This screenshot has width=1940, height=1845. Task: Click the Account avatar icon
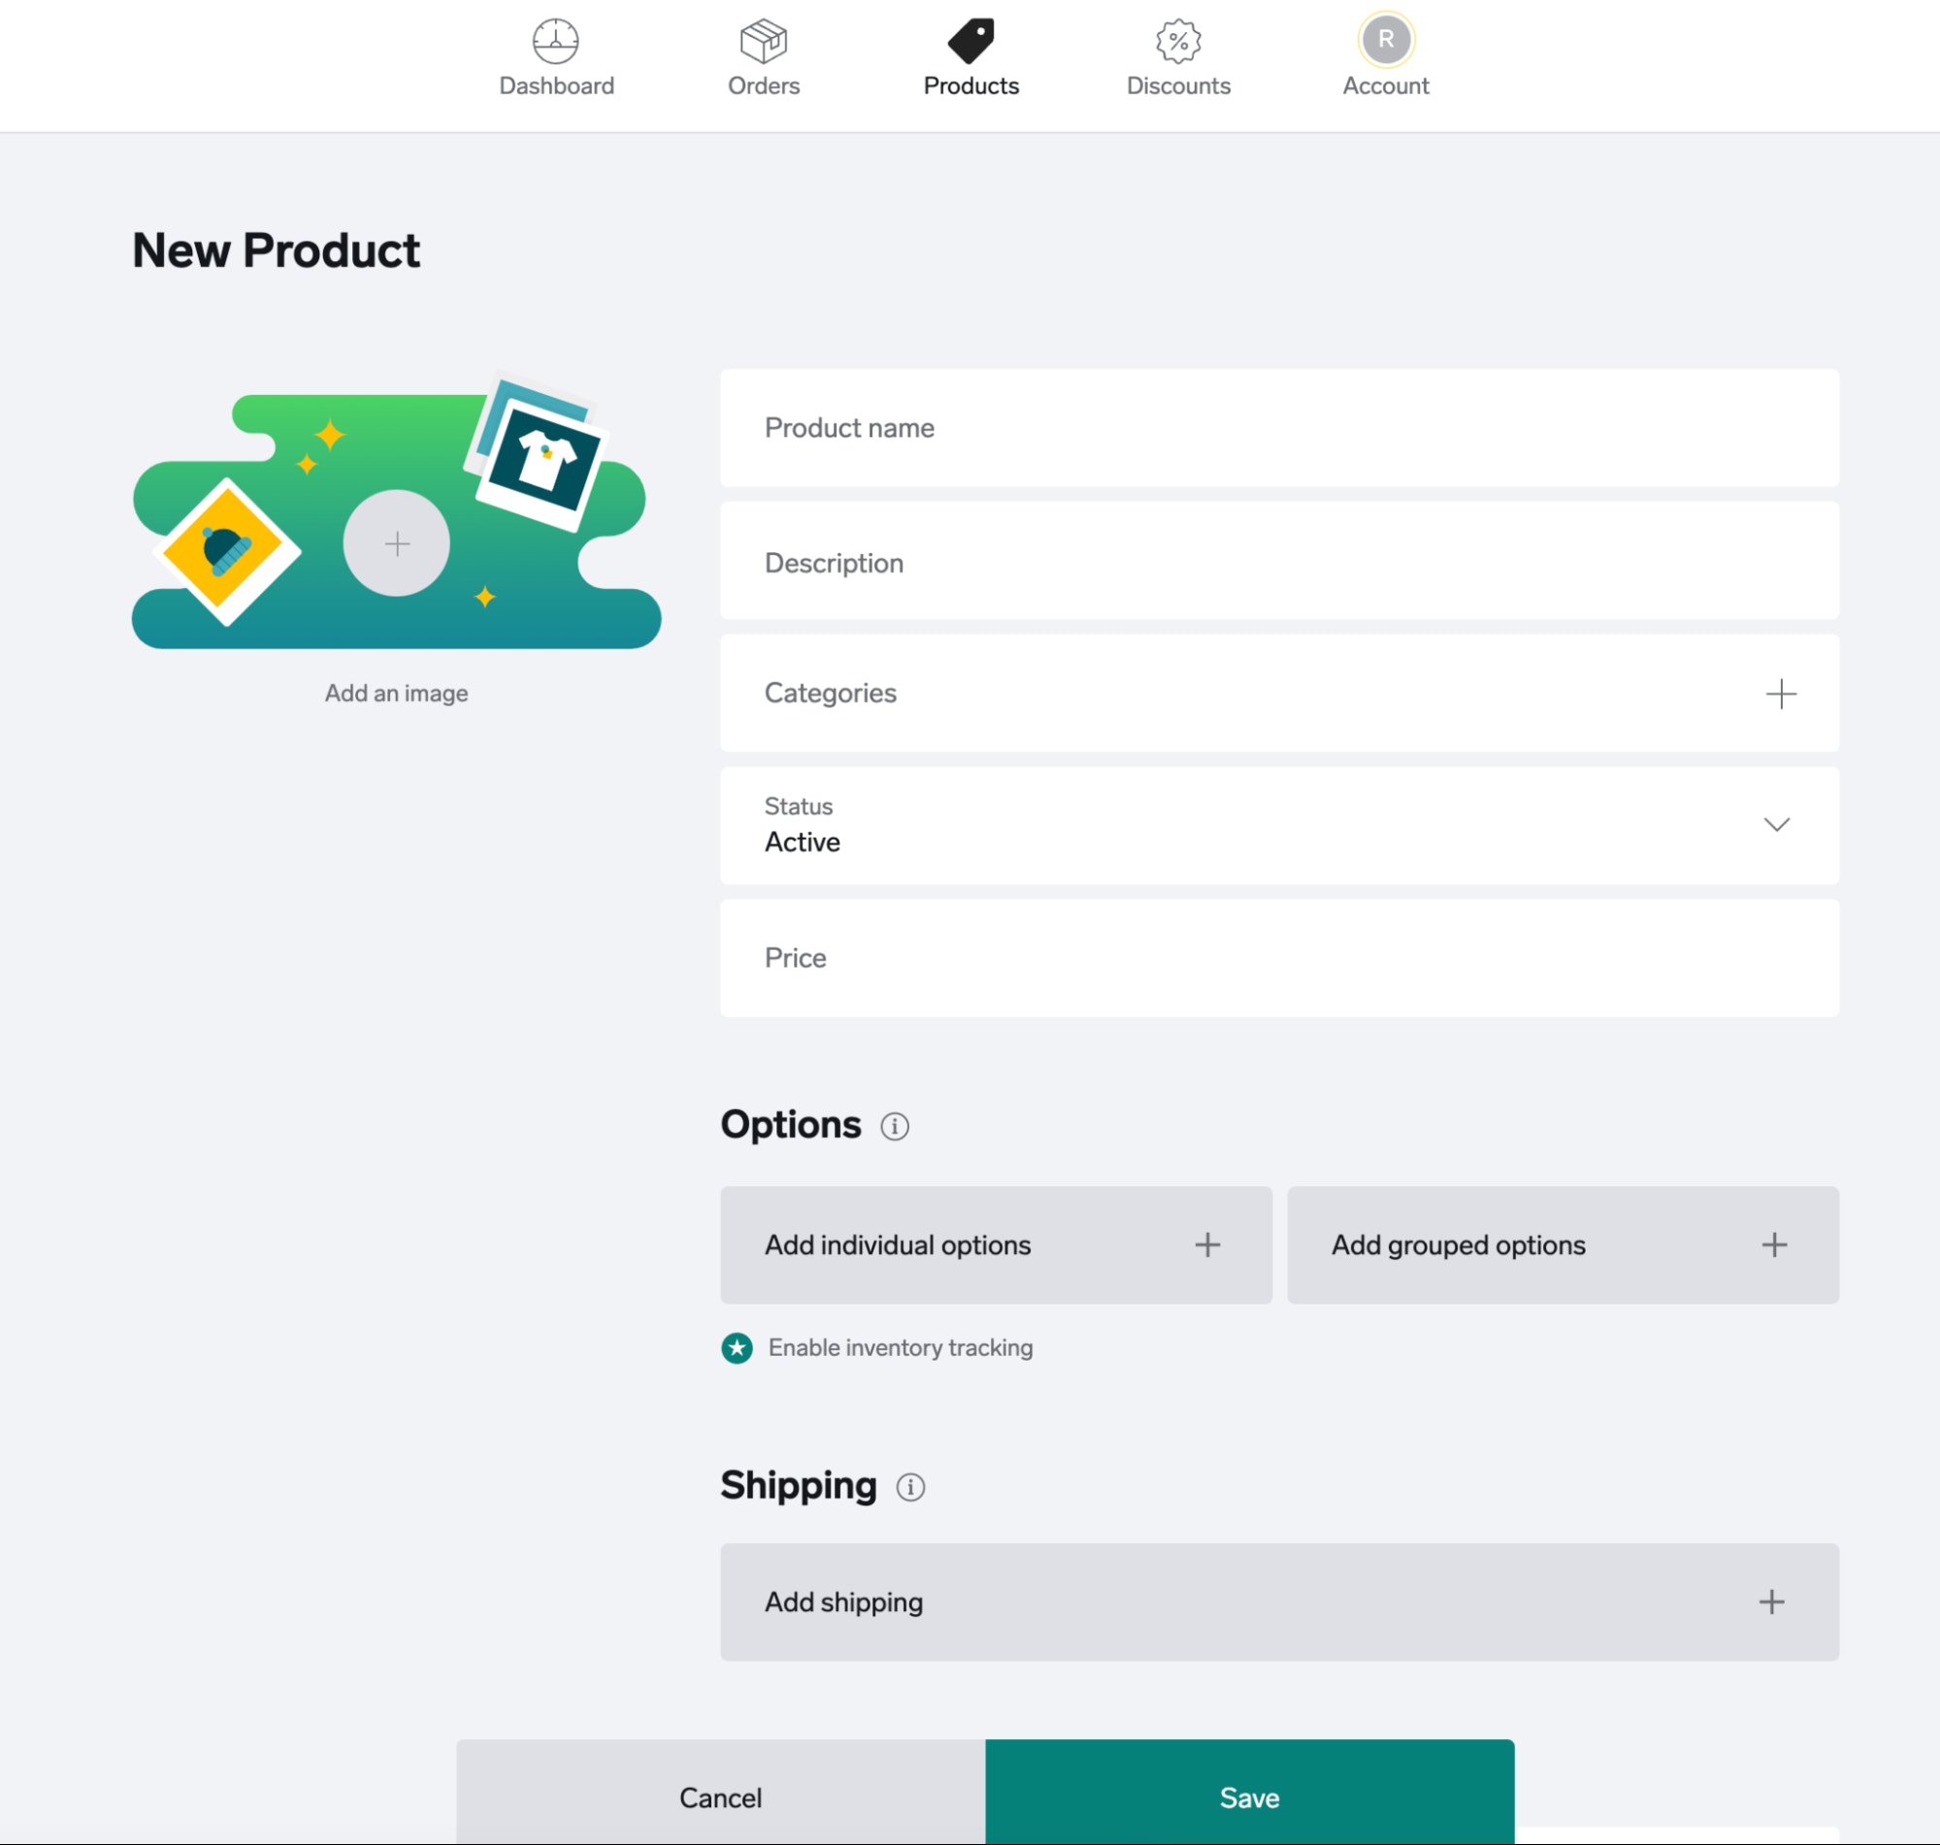click(1386, 40)
